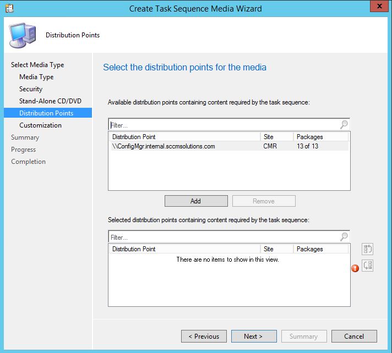Select the ConfigMgr.internal.sccmsolutions.com distribution point row
The image size is (392, 353).
pyautogui.click(x=164, y=146)
